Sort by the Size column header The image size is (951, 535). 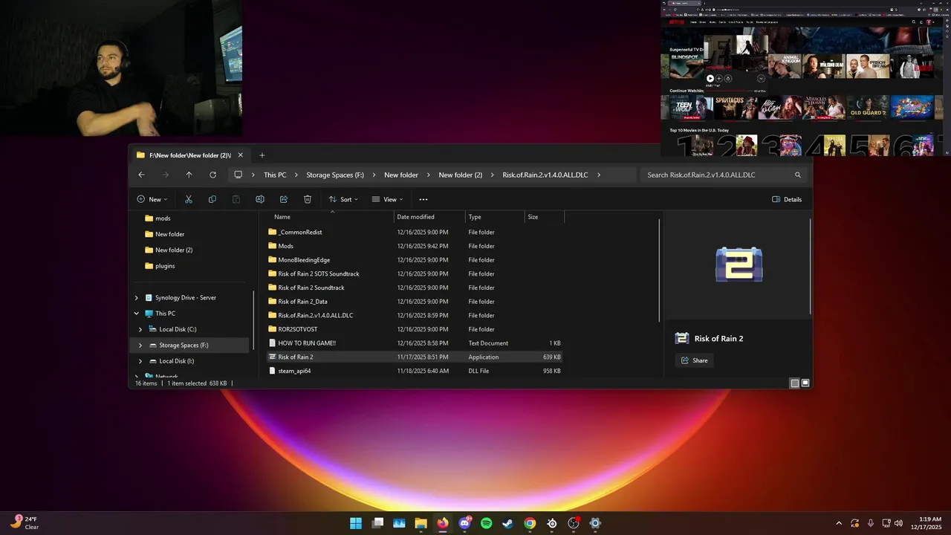tap(544, 217)
